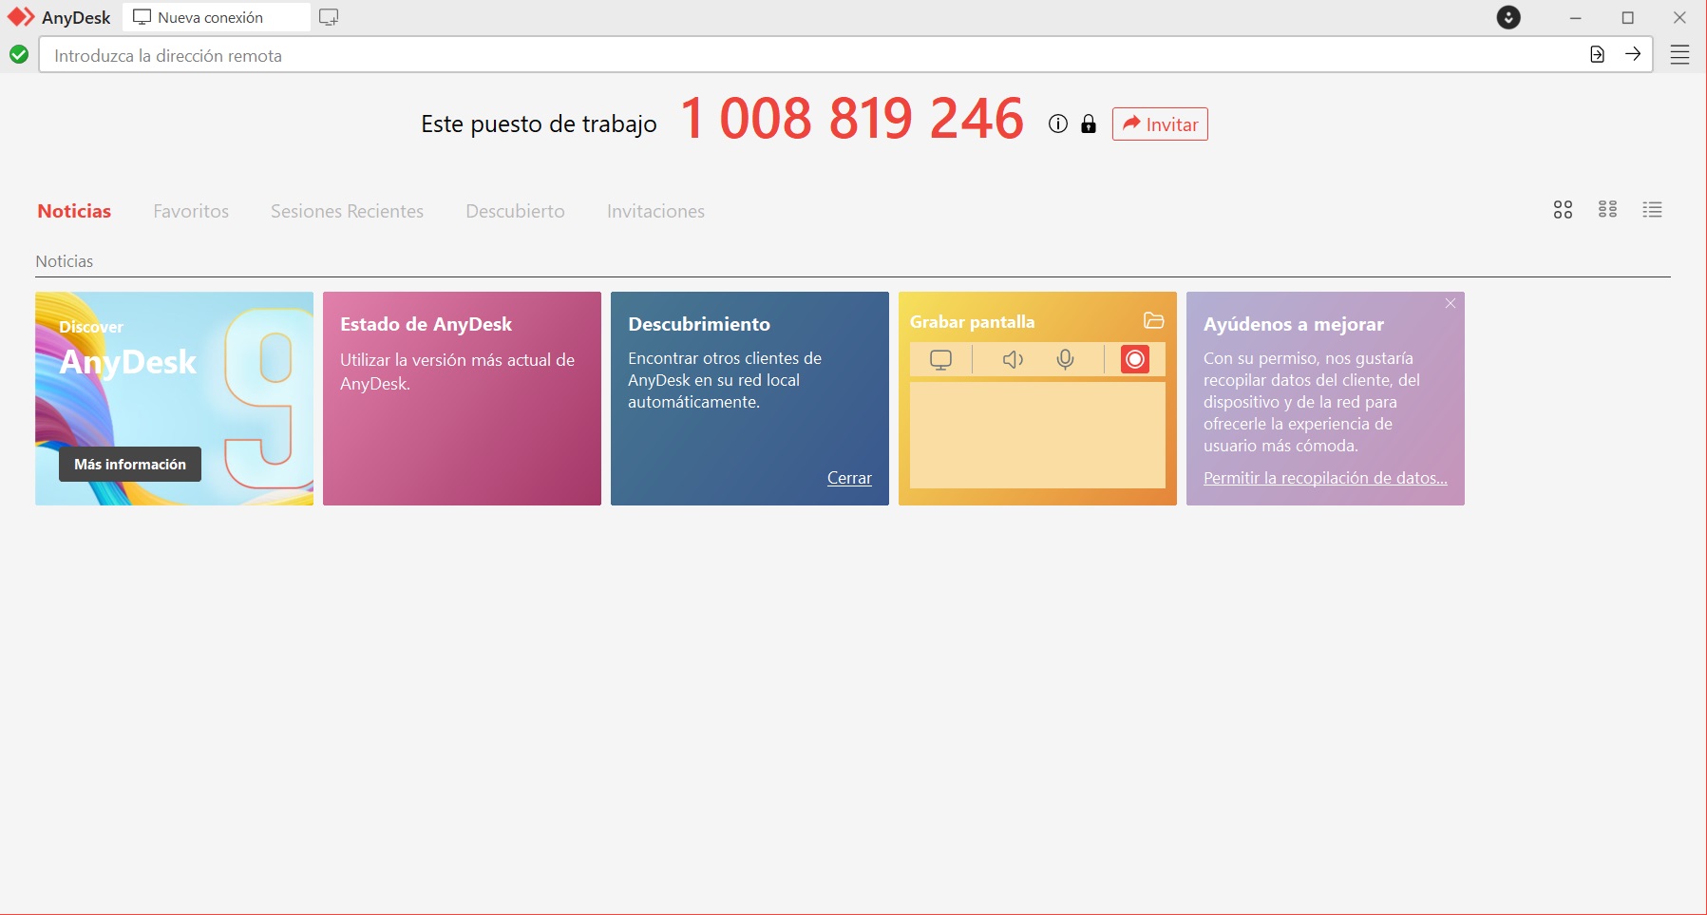Click the info icon beside the workstation ID

1057,124
